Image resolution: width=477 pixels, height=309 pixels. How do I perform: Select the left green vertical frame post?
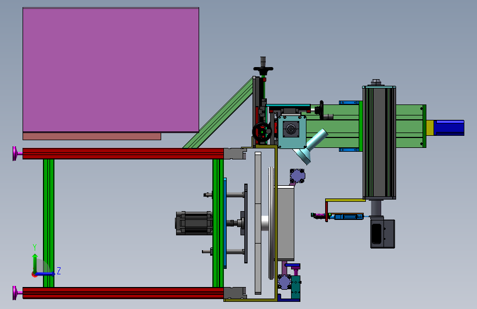click(x=48, y=223)
